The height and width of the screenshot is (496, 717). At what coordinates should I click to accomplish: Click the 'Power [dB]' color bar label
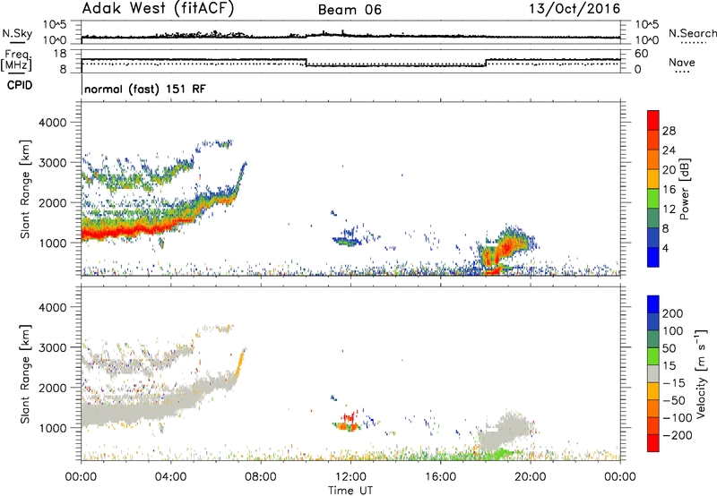point(684,189)
